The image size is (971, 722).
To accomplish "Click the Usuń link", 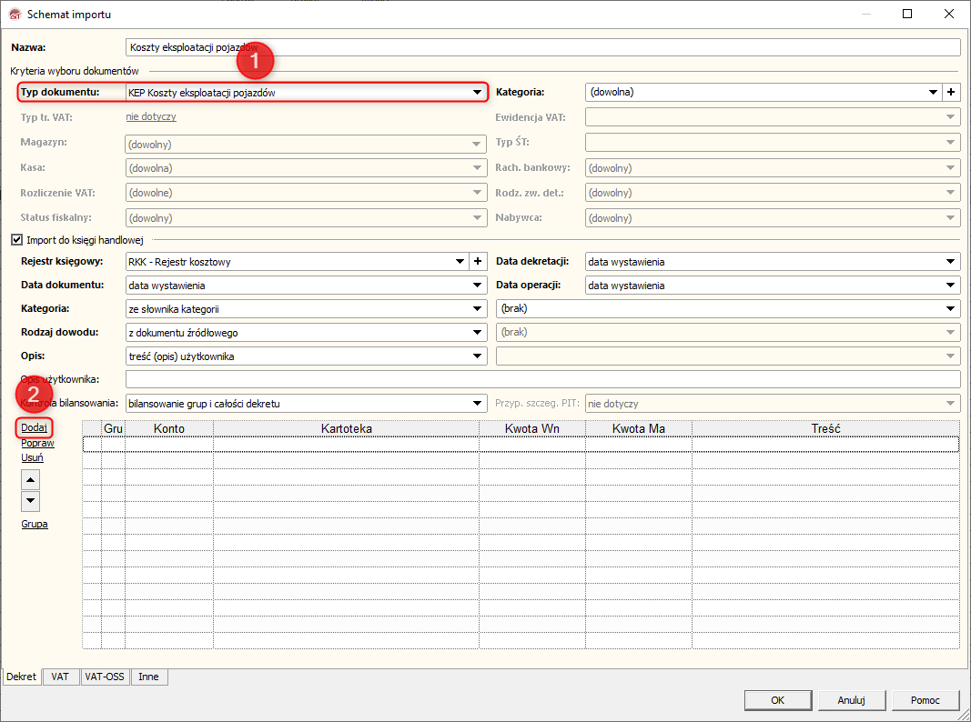I will [x=32, y=458].
